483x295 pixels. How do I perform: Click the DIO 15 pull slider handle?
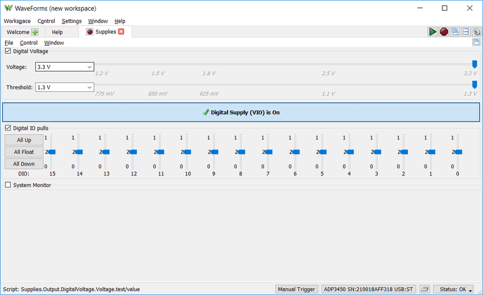tap(52, 151)
